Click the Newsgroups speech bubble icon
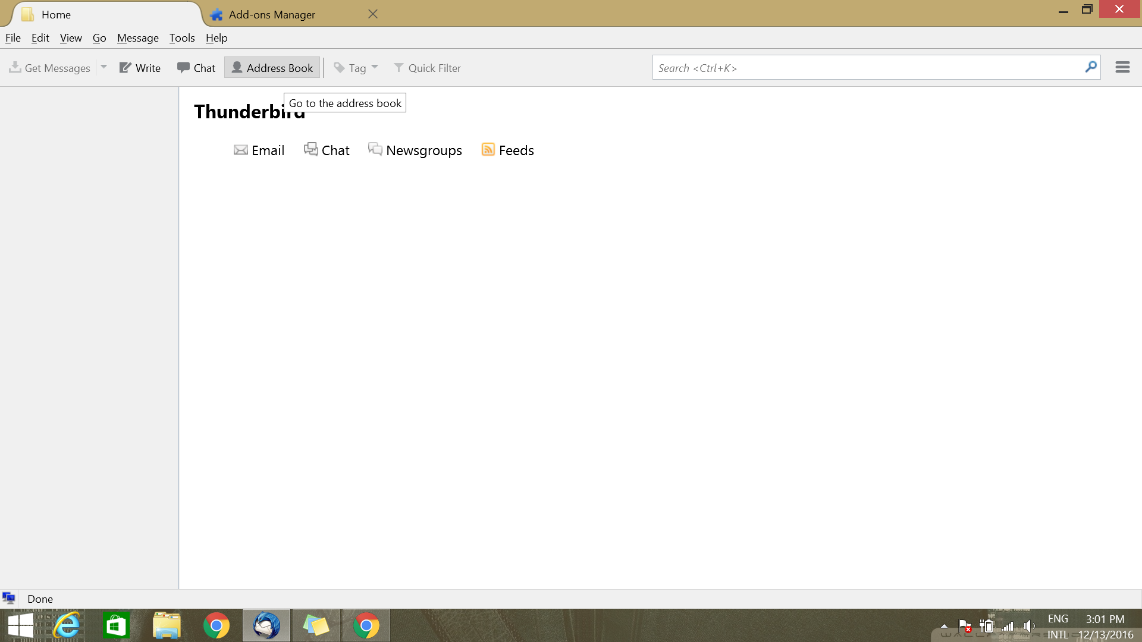This screenshot has height=642, width=1142. pos(375,149)
